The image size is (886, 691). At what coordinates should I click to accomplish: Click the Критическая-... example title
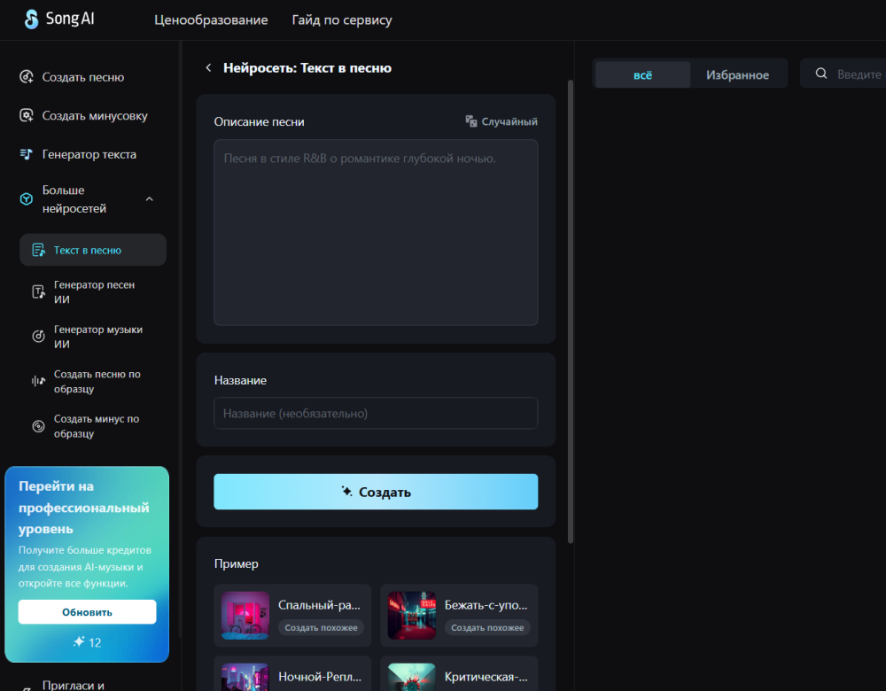[x=486, y=676]
